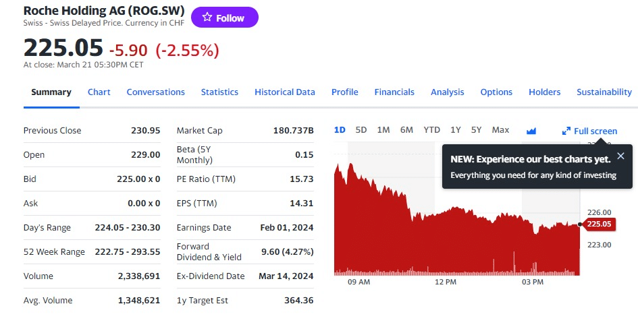Select the 5D chart range
Image resolution: width=638 pixels, height=333 pixels.
point(361,130)
